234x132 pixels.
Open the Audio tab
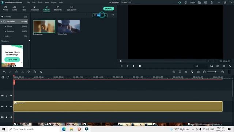(x=15, y=8)
